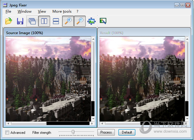Image resolution: width=194 pixels, height=140 pixels.
Task: Open the More tools menu
Action: coord(62,11)
